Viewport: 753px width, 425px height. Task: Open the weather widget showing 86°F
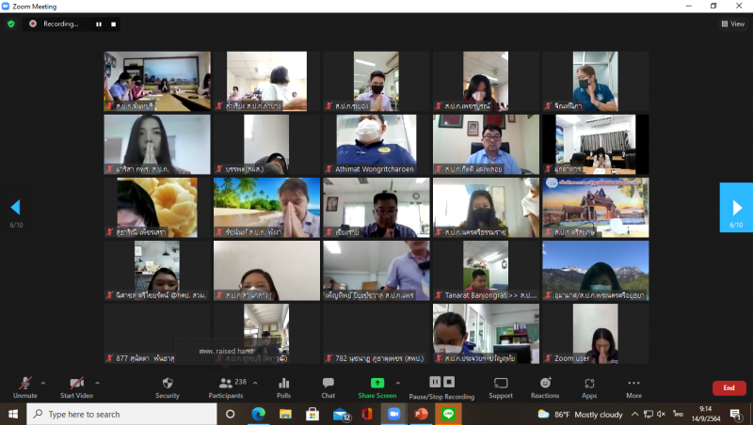tap(580, 414)
